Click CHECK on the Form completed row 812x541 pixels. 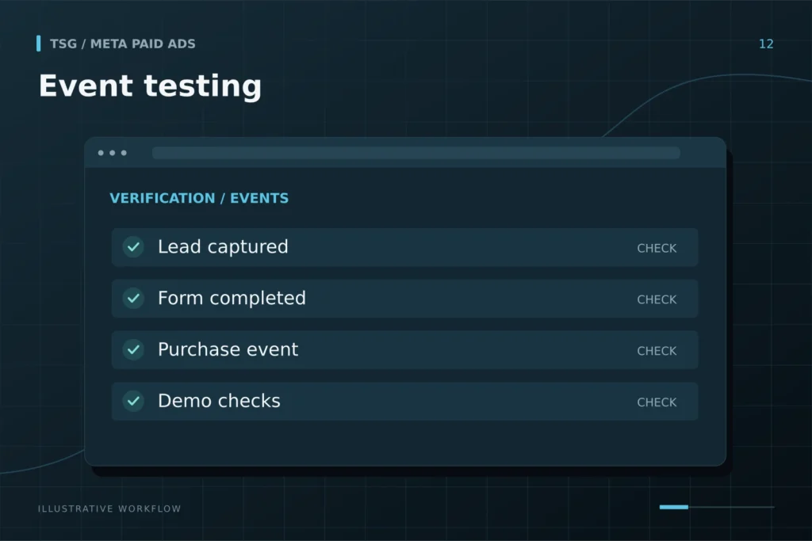(657, 299)
